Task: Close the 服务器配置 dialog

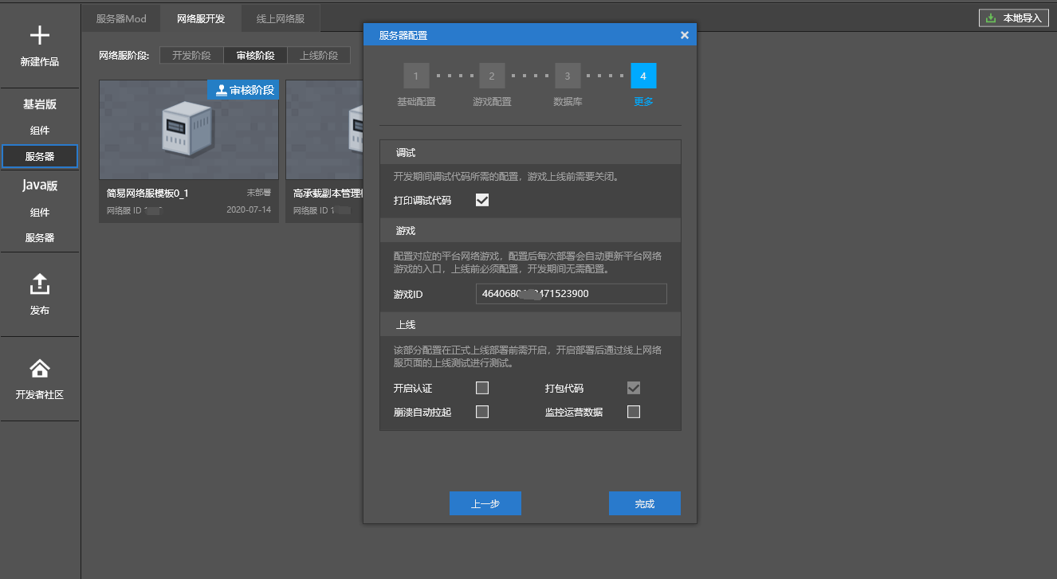Action: [685, 35]
